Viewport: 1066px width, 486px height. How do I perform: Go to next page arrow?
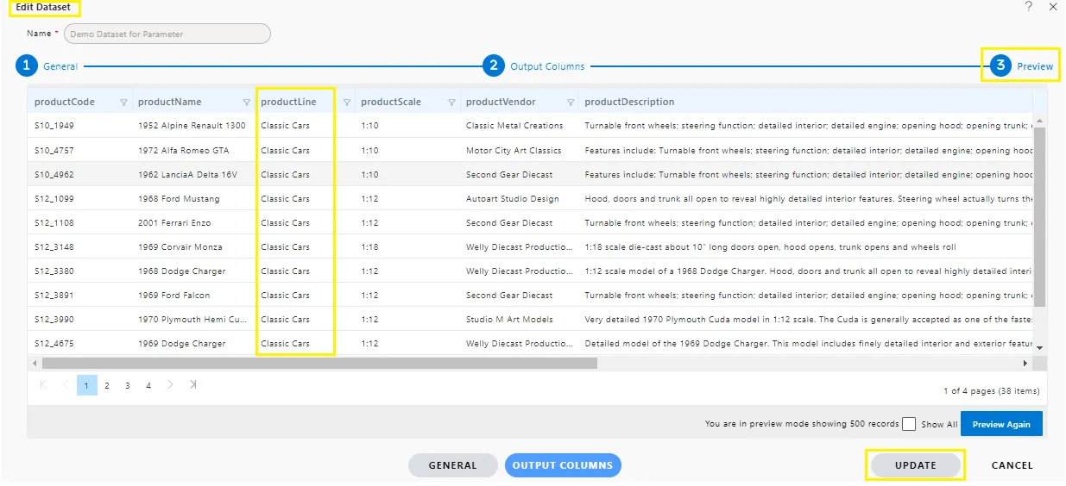170,384
